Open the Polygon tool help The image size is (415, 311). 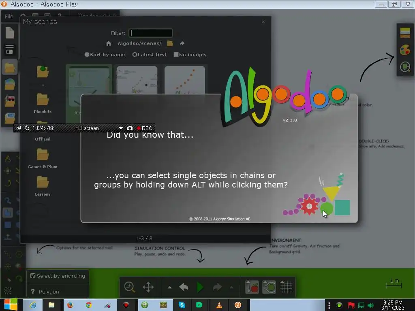pyautogui.click(x=33, y=292)
